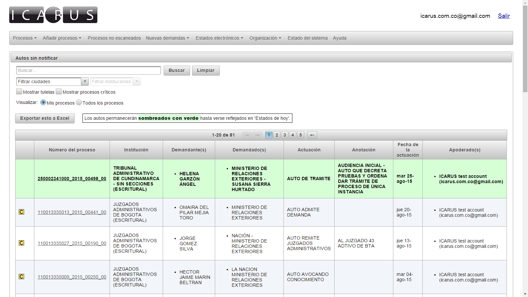
Task: Click 'OMAIRA DEL PILAR MEJIA TORO'
Action: click(194, 213)
